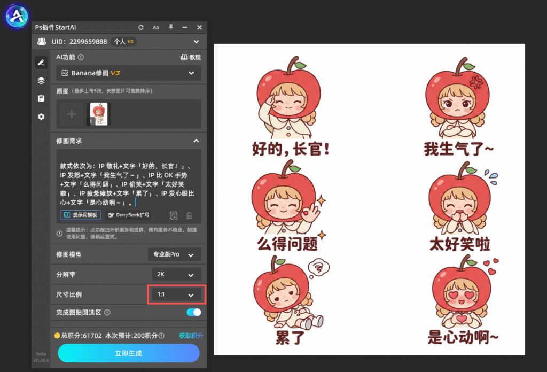
Task: Expand the UID account dropdown arrow
Action: pyautogui.click(x=197, y=42)
